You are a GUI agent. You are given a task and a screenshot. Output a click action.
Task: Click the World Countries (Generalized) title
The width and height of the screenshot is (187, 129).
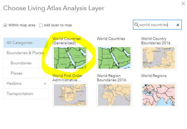(x=67, y=41)
